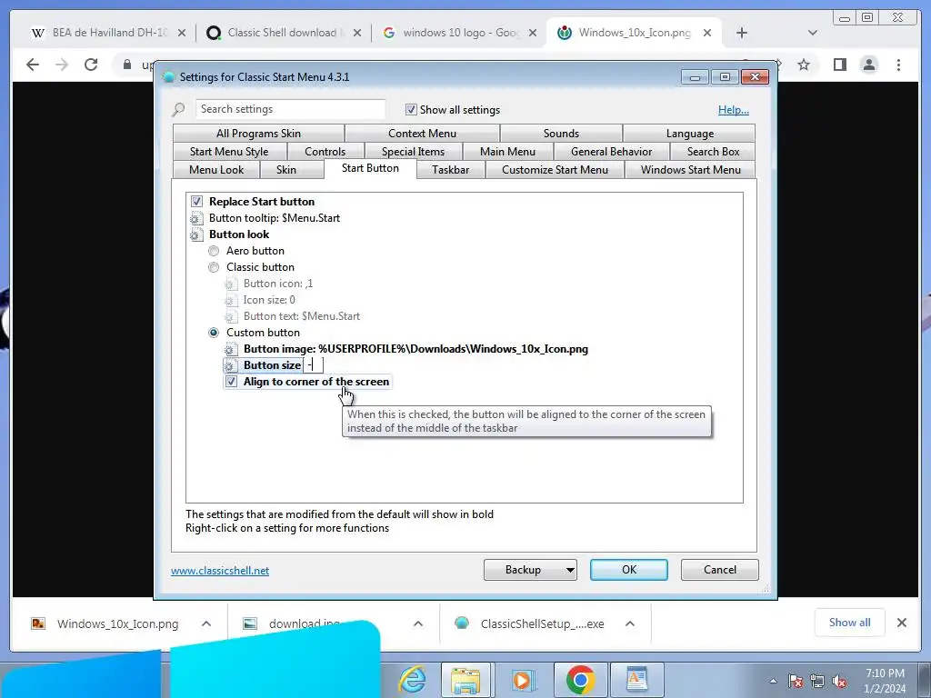Viewport: 931px width, 698px height.
Task: Click gear icon beside Button tooltip setting
Action: (196, 218)
